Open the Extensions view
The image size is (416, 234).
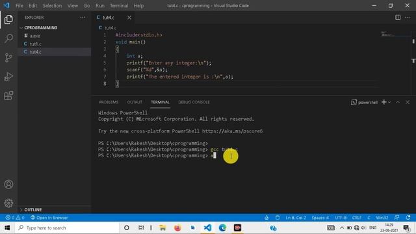pos(8,96)
